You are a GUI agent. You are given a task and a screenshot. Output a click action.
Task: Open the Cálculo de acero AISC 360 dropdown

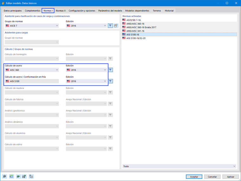(32, 70)
